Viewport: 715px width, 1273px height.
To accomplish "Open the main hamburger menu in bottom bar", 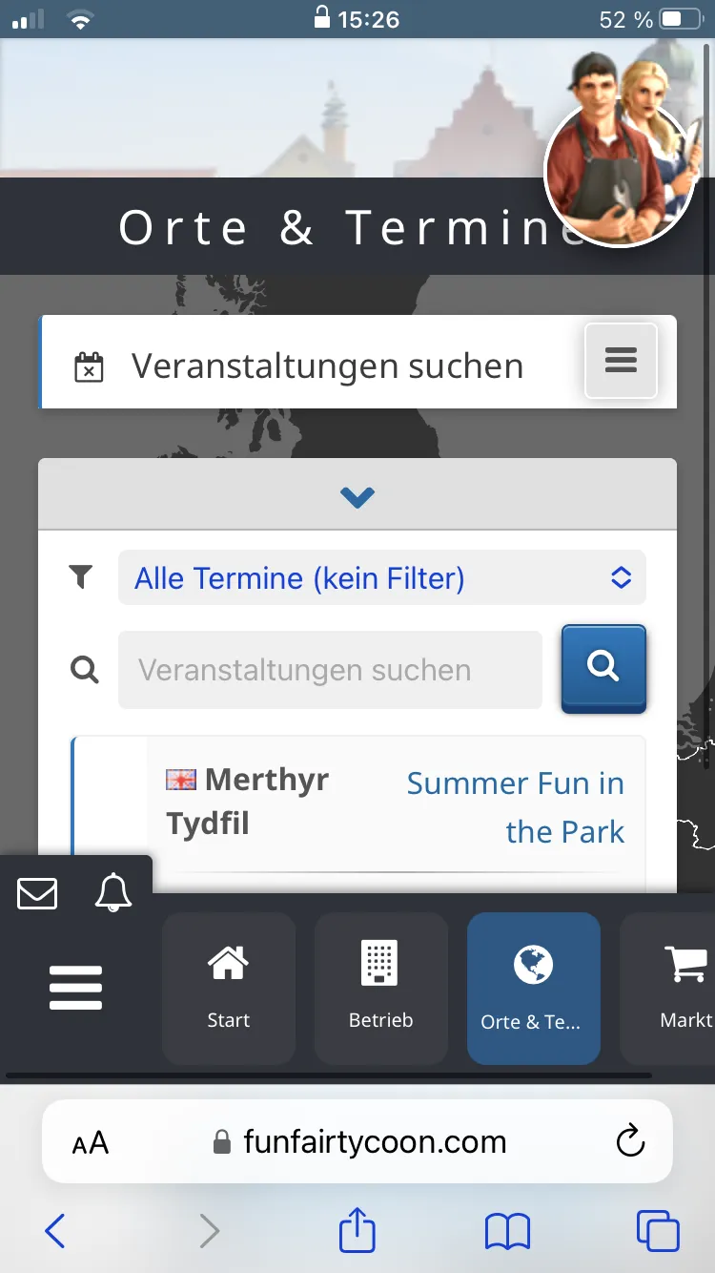I will [x=76, y=988].
